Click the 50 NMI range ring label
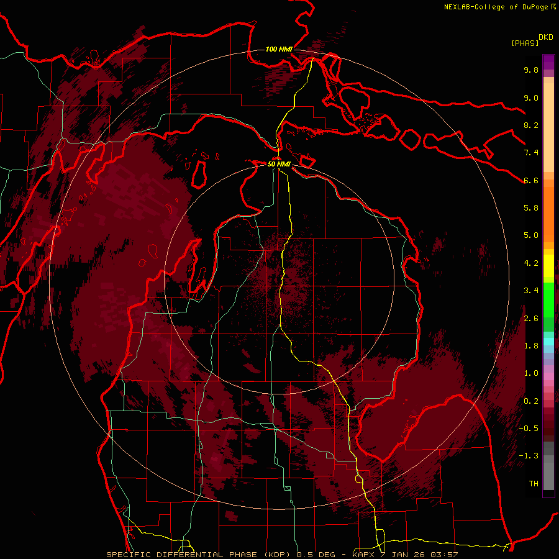Screen dimensions: 559x559 tap(279, 164)
